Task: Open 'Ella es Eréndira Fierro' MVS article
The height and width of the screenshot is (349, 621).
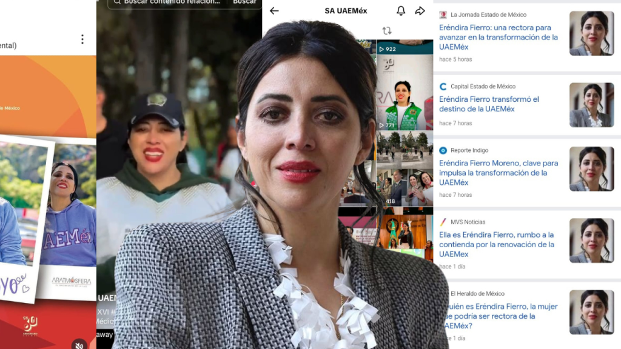Action: coord(488,244)
